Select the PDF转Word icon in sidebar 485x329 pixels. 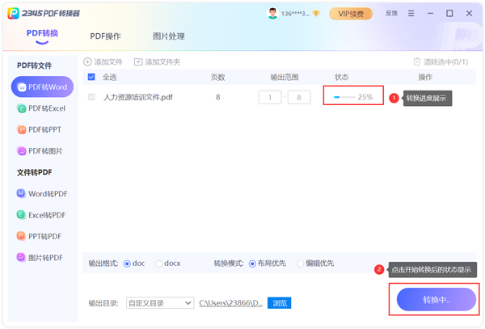[21, 87]
